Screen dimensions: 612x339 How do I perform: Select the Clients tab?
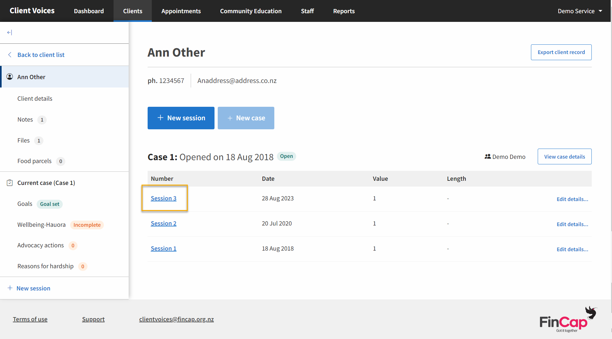click(x=132, y=11)
